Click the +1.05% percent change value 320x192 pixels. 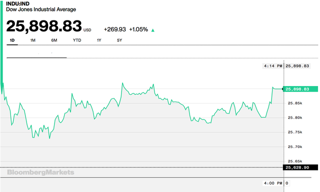138,29
